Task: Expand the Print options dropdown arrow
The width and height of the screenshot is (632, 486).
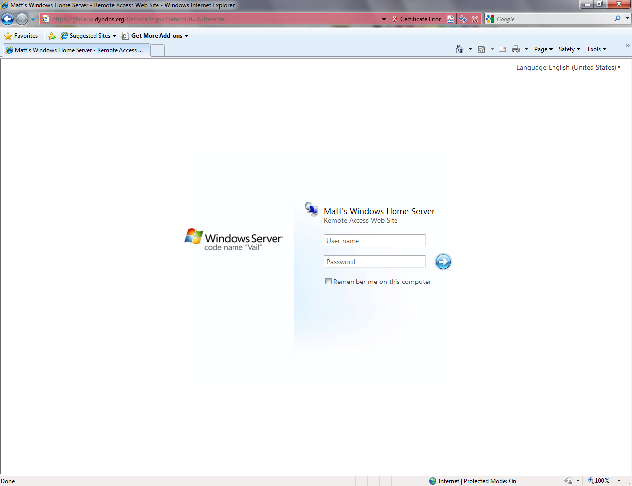Action: 526,49
